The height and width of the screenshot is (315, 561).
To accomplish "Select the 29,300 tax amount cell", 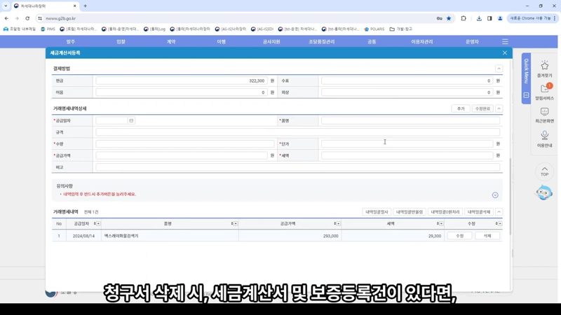I will click(x=393, y=236).
